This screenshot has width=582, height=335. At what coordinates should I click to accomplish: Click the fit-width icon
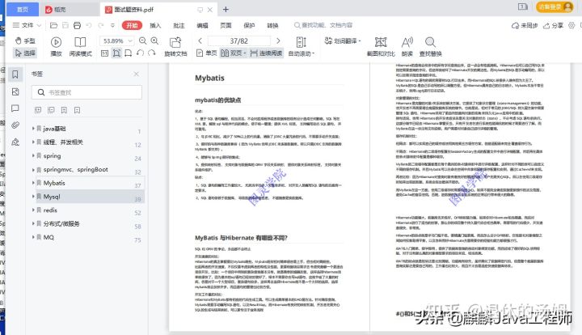[x=129, y=53]
